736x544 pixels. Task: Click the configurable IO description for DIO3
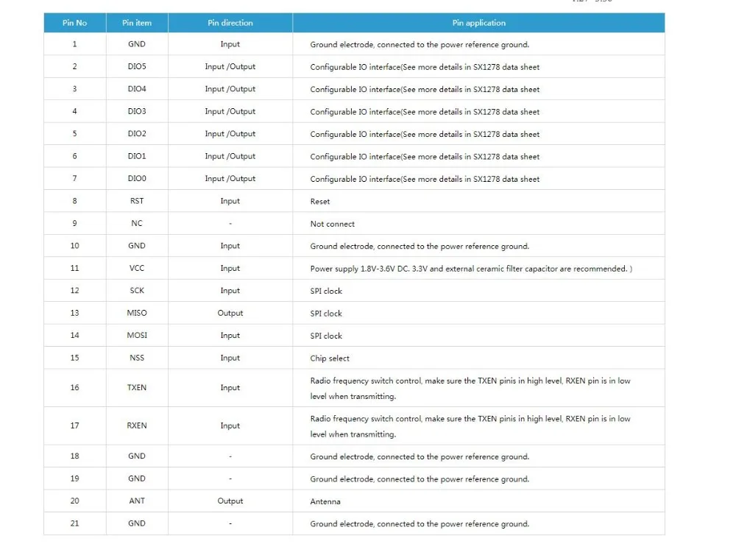(x=425, y=112)
